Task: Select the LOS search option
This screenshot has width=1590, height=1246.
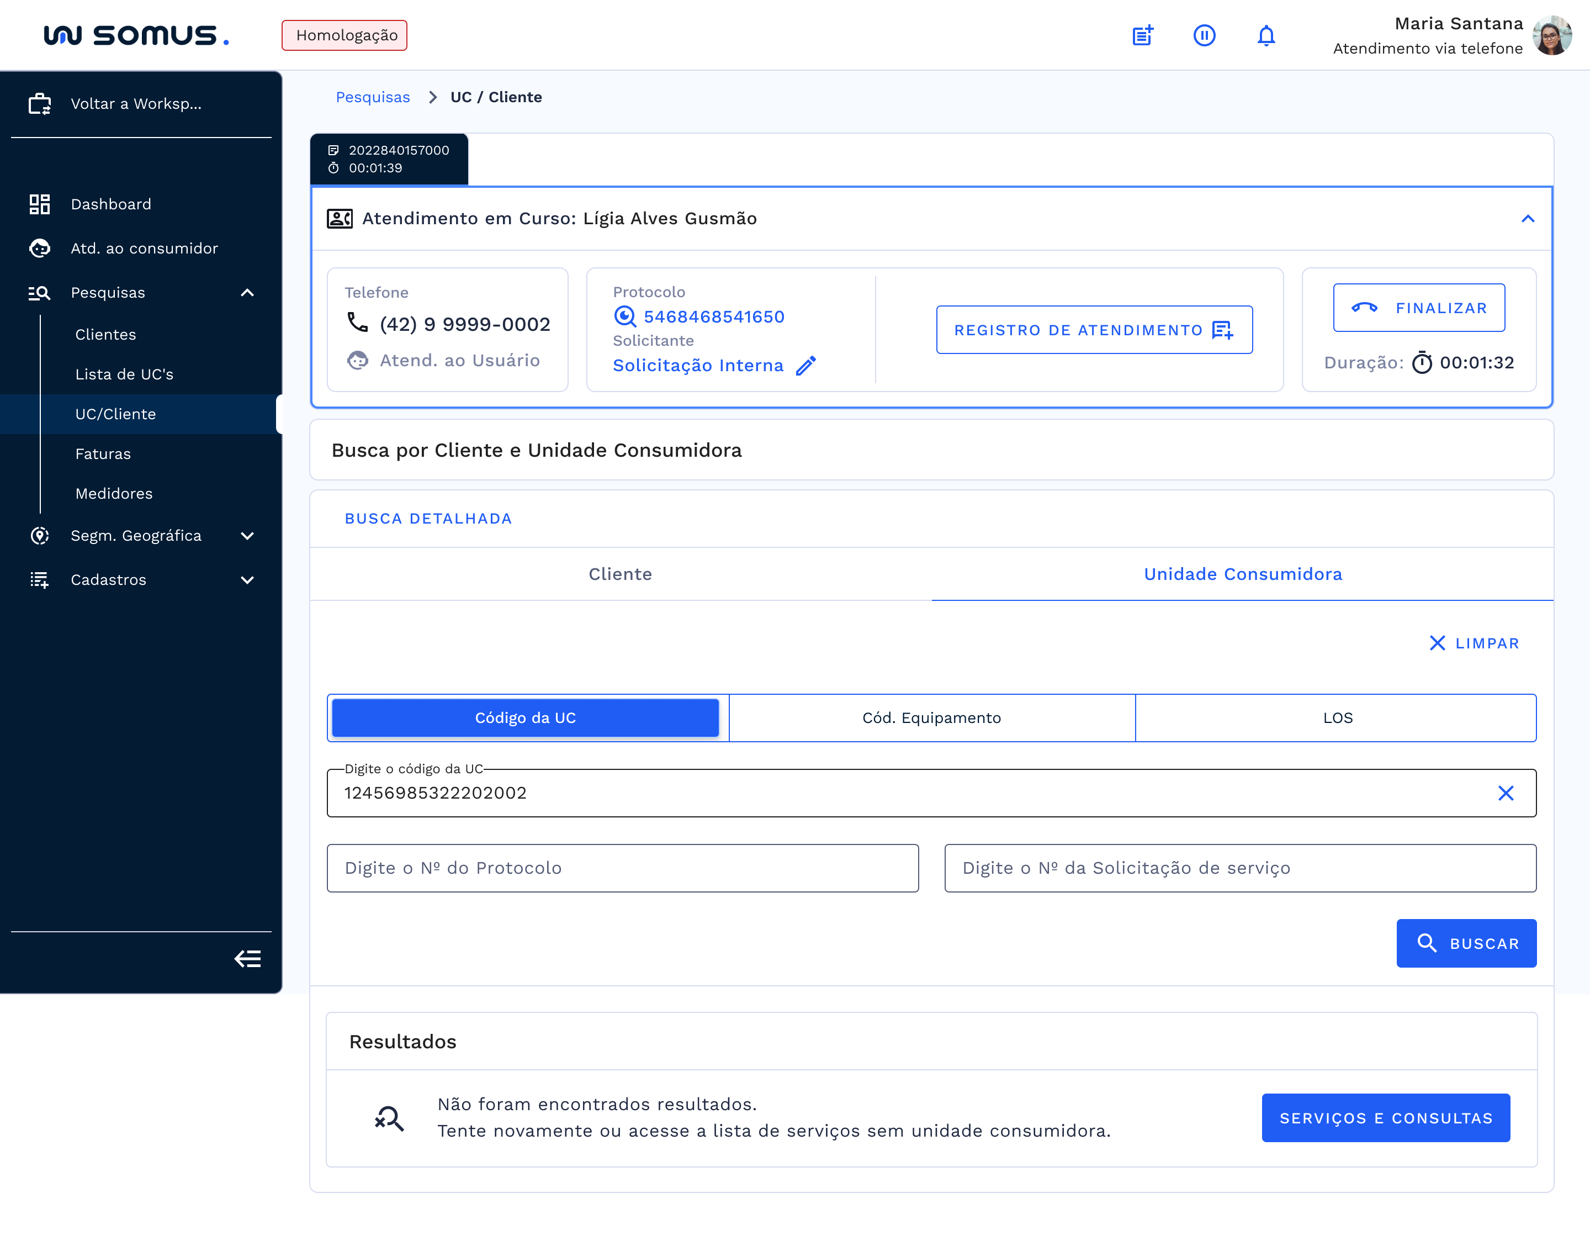Action: coord(1337,718)
